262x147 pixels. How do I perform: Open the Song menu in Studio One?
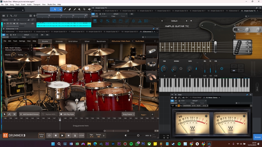[x=12, y=5]
